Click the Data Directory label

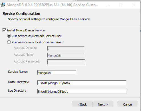(19, 82)
